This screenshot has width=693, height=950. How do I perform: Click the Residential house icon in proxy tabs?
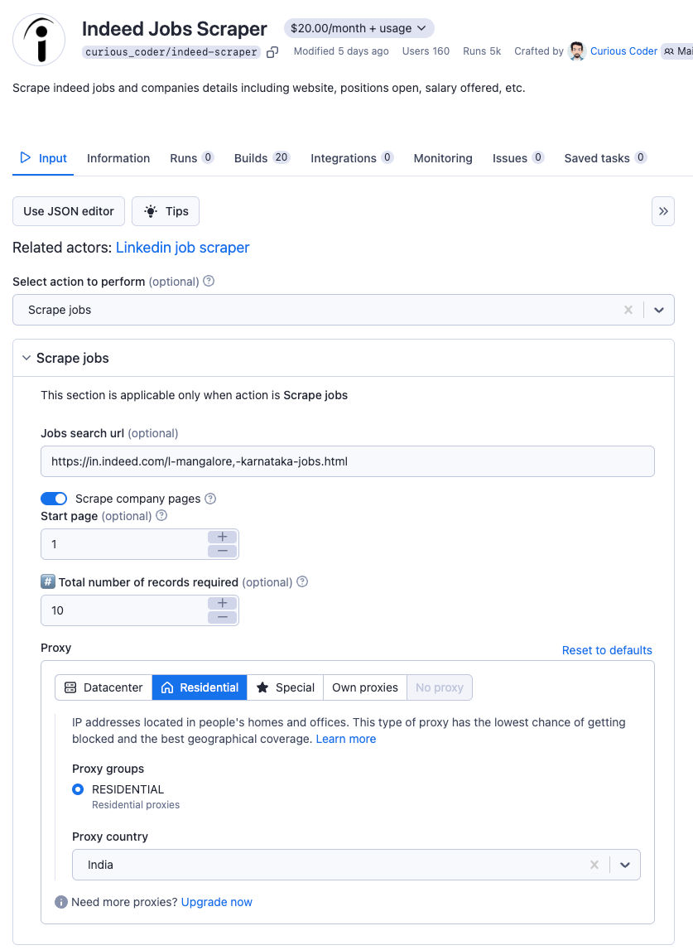coord(167,687)
